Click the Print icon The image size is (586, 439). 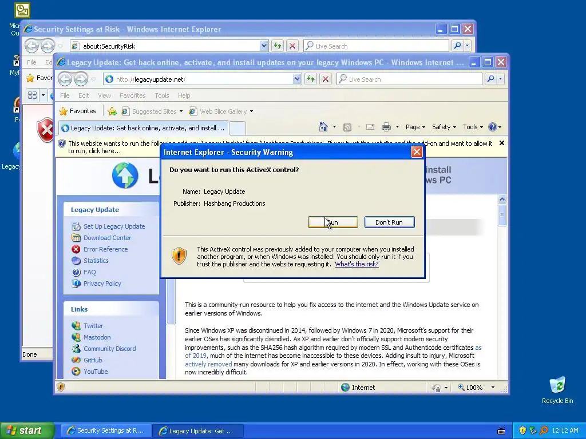pyautogui.click(x=386, y=127)
